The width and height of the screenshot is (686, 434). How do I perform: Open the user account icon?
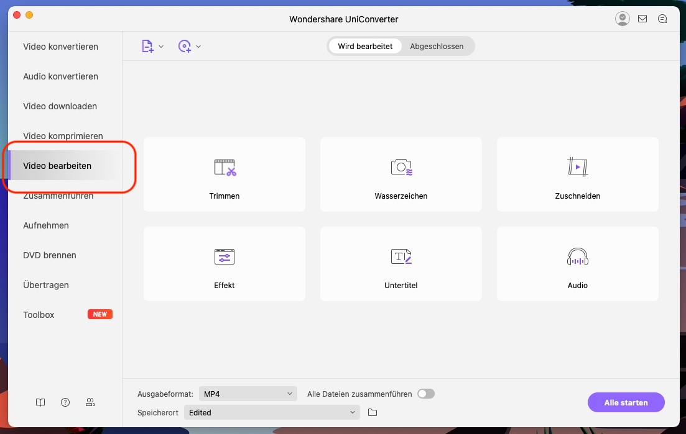coord(622,19)
